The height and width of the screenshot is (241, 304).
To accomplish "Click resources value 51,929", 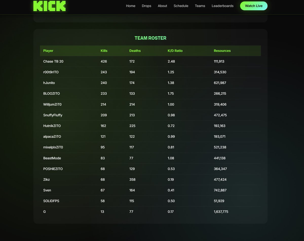I will click(219, 201).
